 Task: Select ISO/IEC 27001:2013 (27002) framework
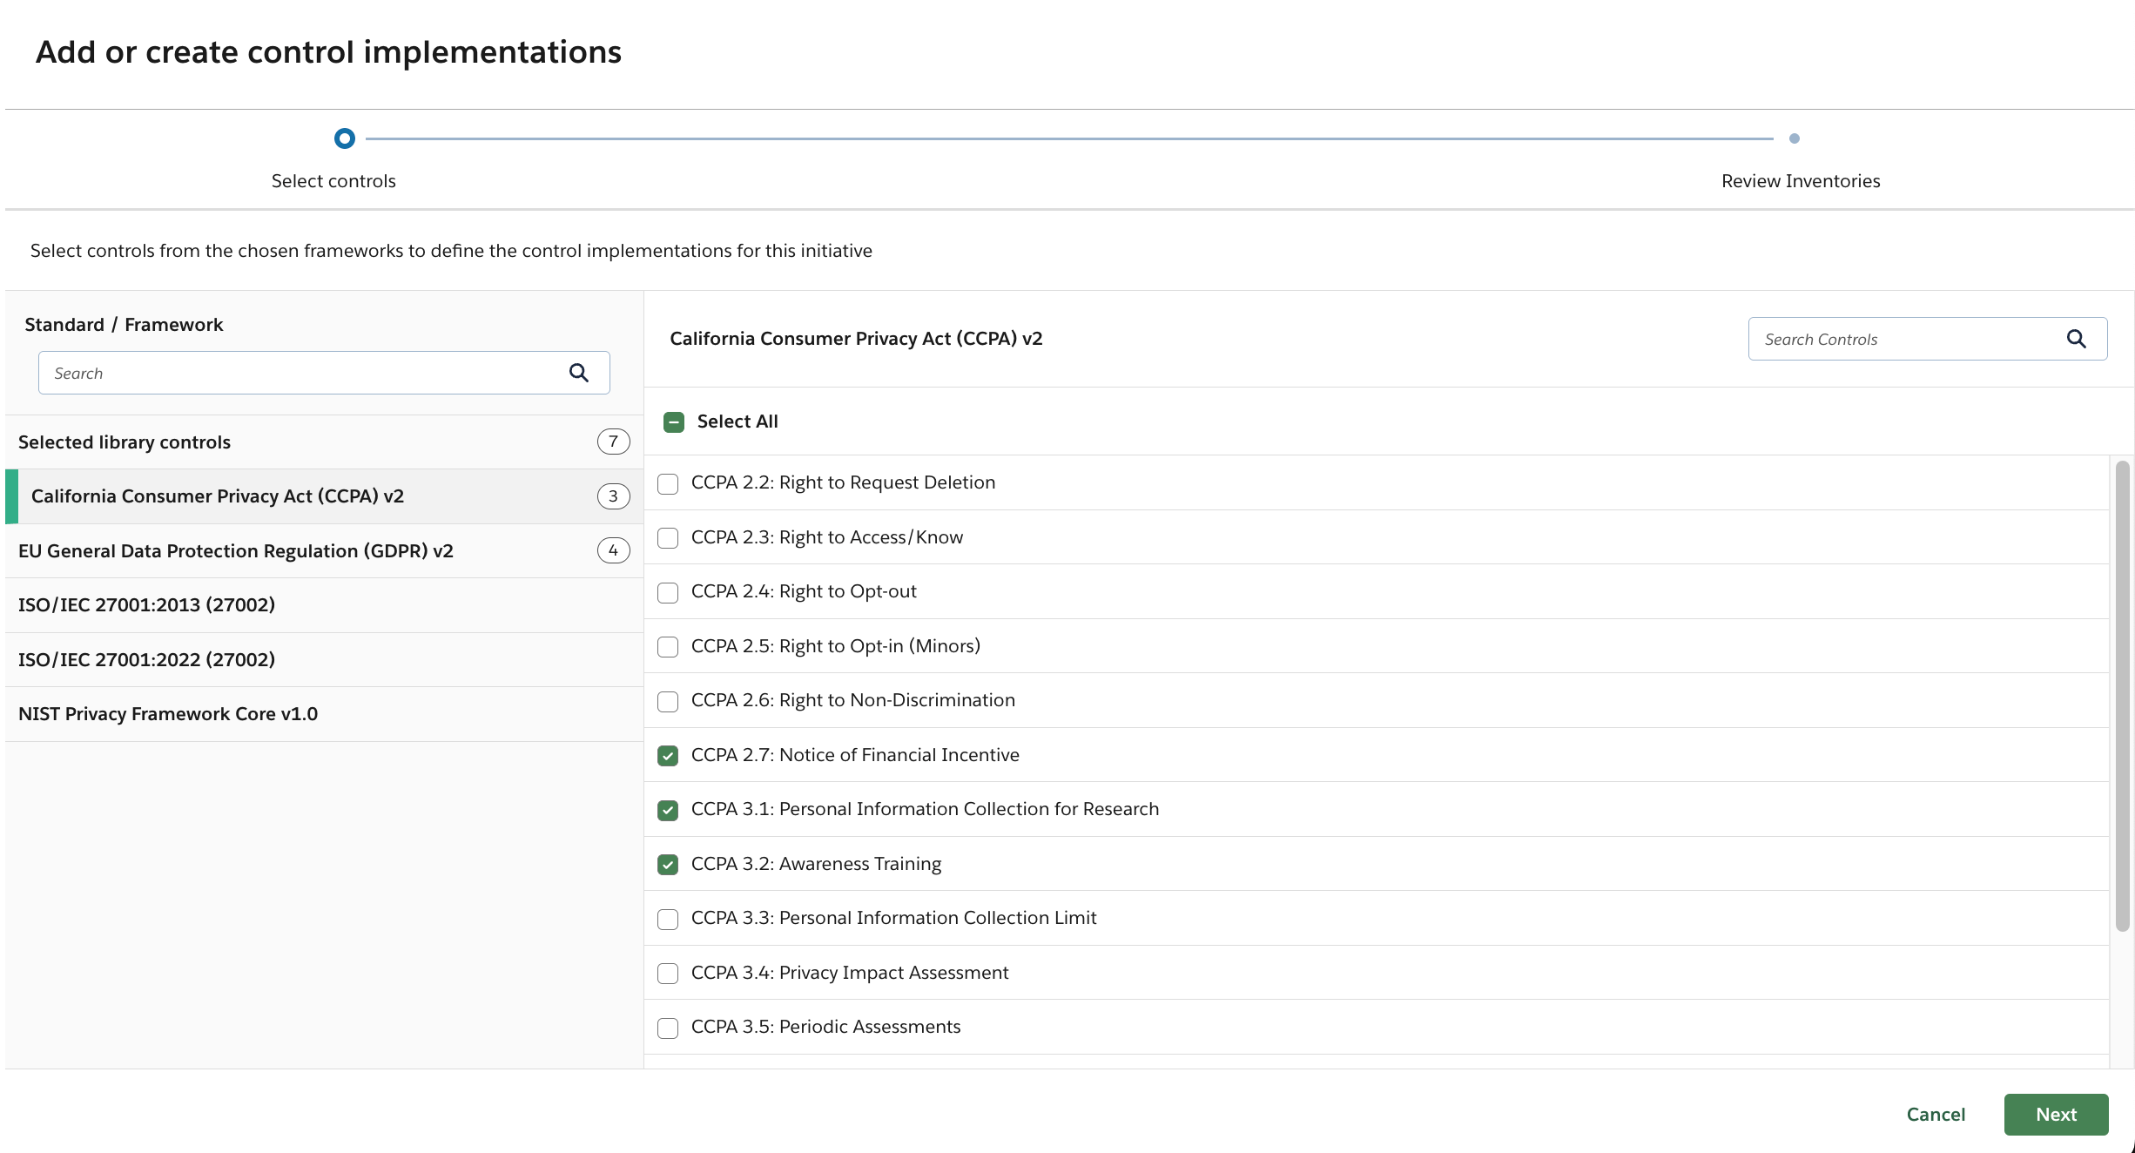pyautogui.click(x=324, y=605)
